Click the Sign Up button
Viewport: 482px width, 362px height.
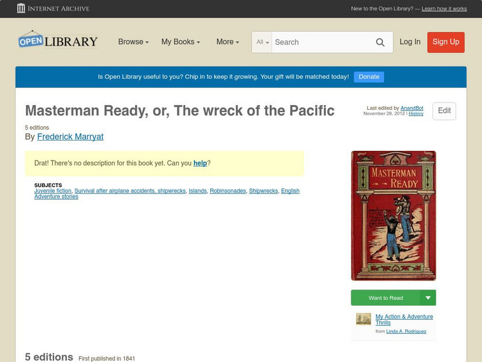point(446,42)
